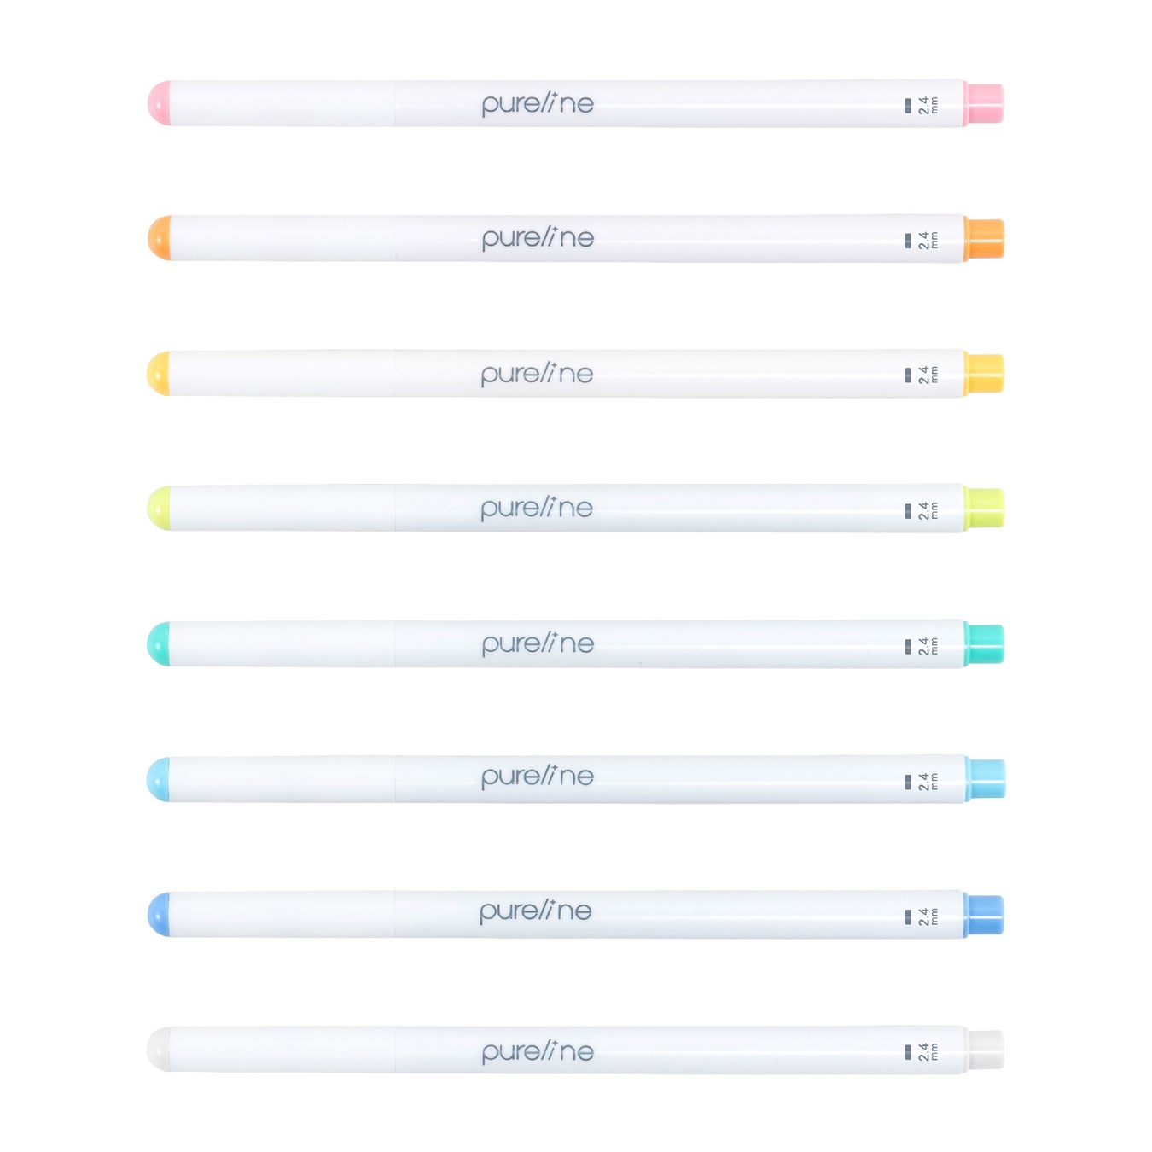Click the pureline logo on the lime pen
This screenshot has height=1152, width=1152.
(x=537, y=509)
